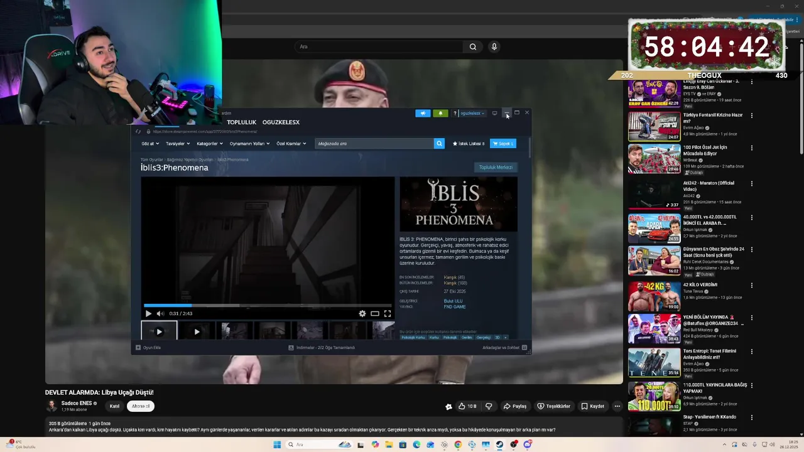Expand the Oynamanın Yolları menu

(249, 144)
